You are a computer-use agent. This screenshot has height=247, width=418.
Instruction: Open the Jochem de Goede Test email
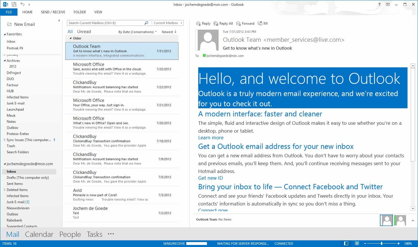(x=122, y=213)
